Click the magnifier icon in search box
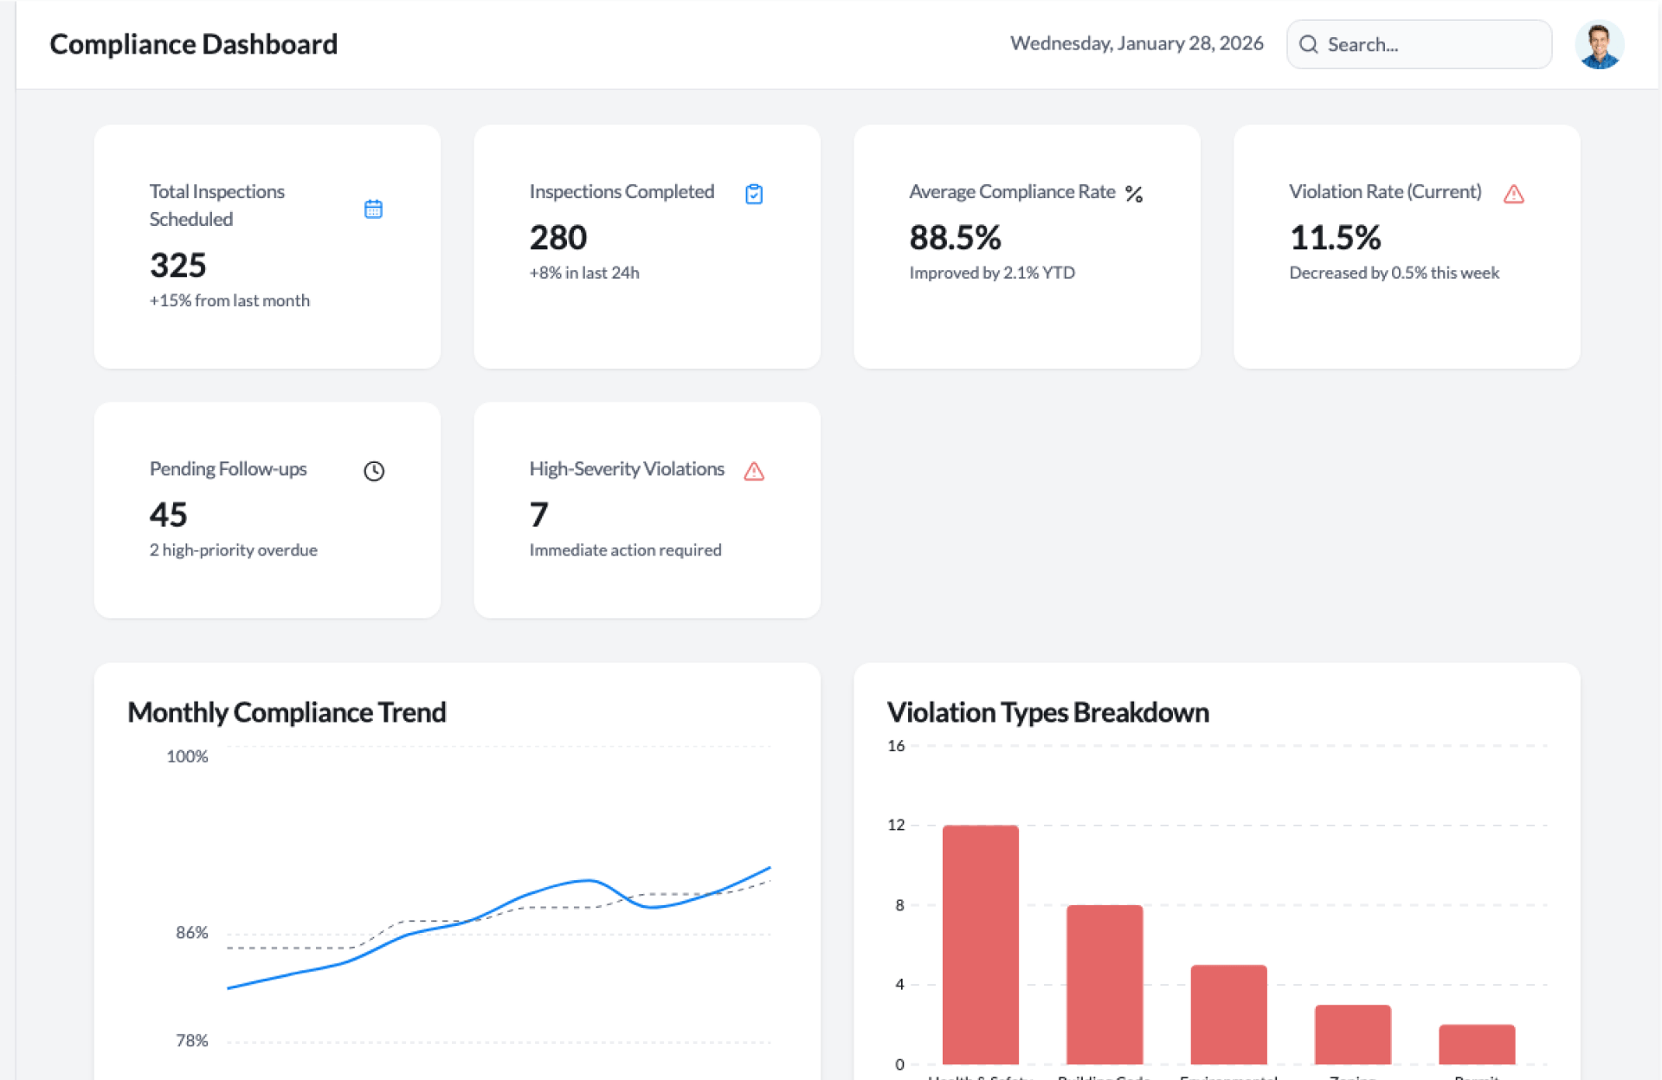1662x1080 pixels. coord(1309,44)
